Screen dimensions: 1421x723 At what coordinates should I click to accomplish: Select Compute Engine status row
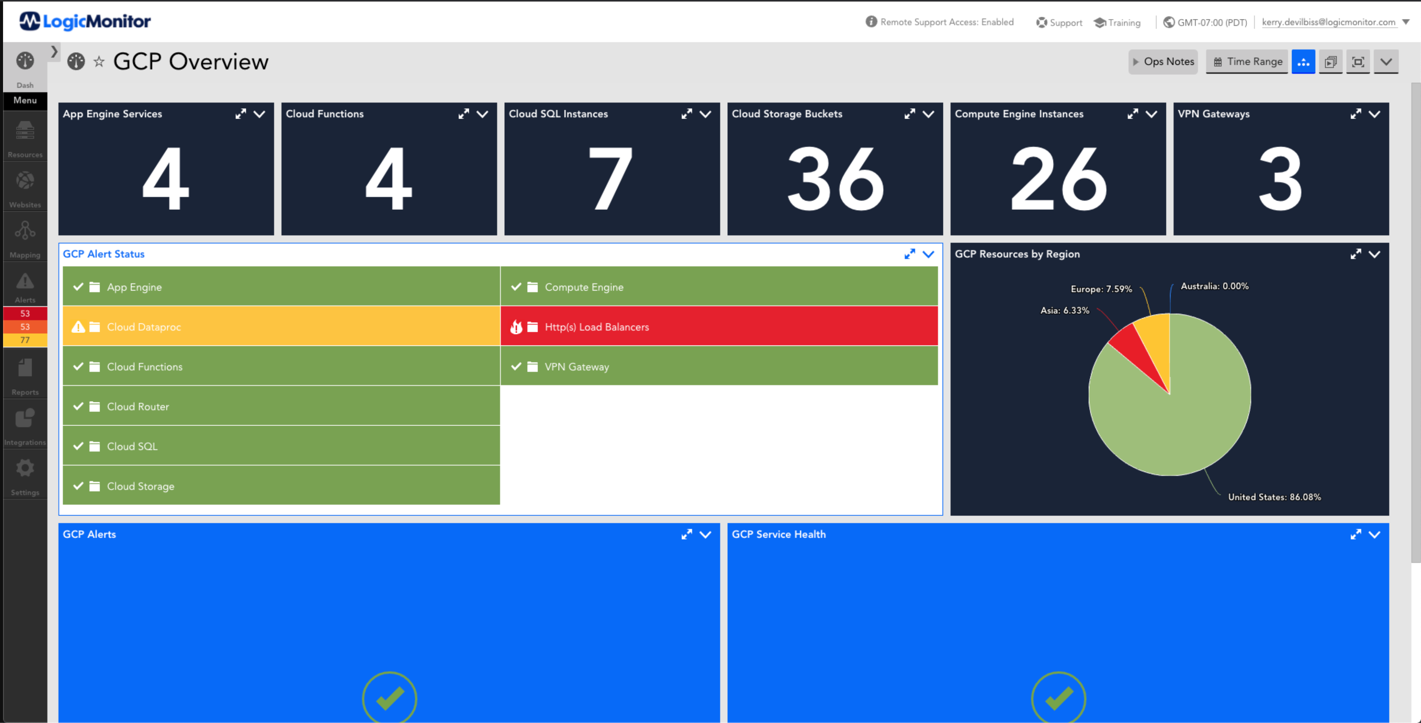coord(719,286)
